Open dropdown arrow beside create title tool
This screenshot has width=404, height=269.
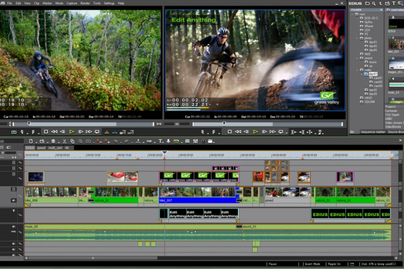tap(163, 142)
